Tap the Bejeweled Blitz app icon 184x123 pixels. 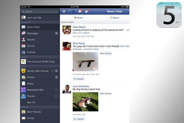click(x=23, y=90)
